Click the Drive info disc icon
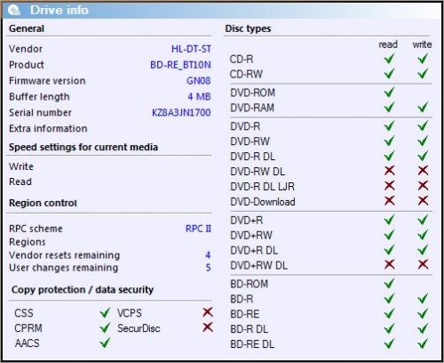 coord(14,11)
